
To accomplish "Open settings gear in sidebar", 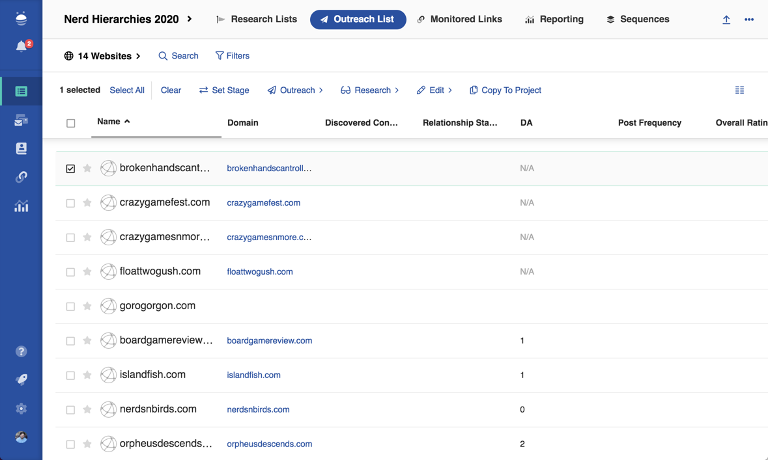I will [x=21, y=409].
